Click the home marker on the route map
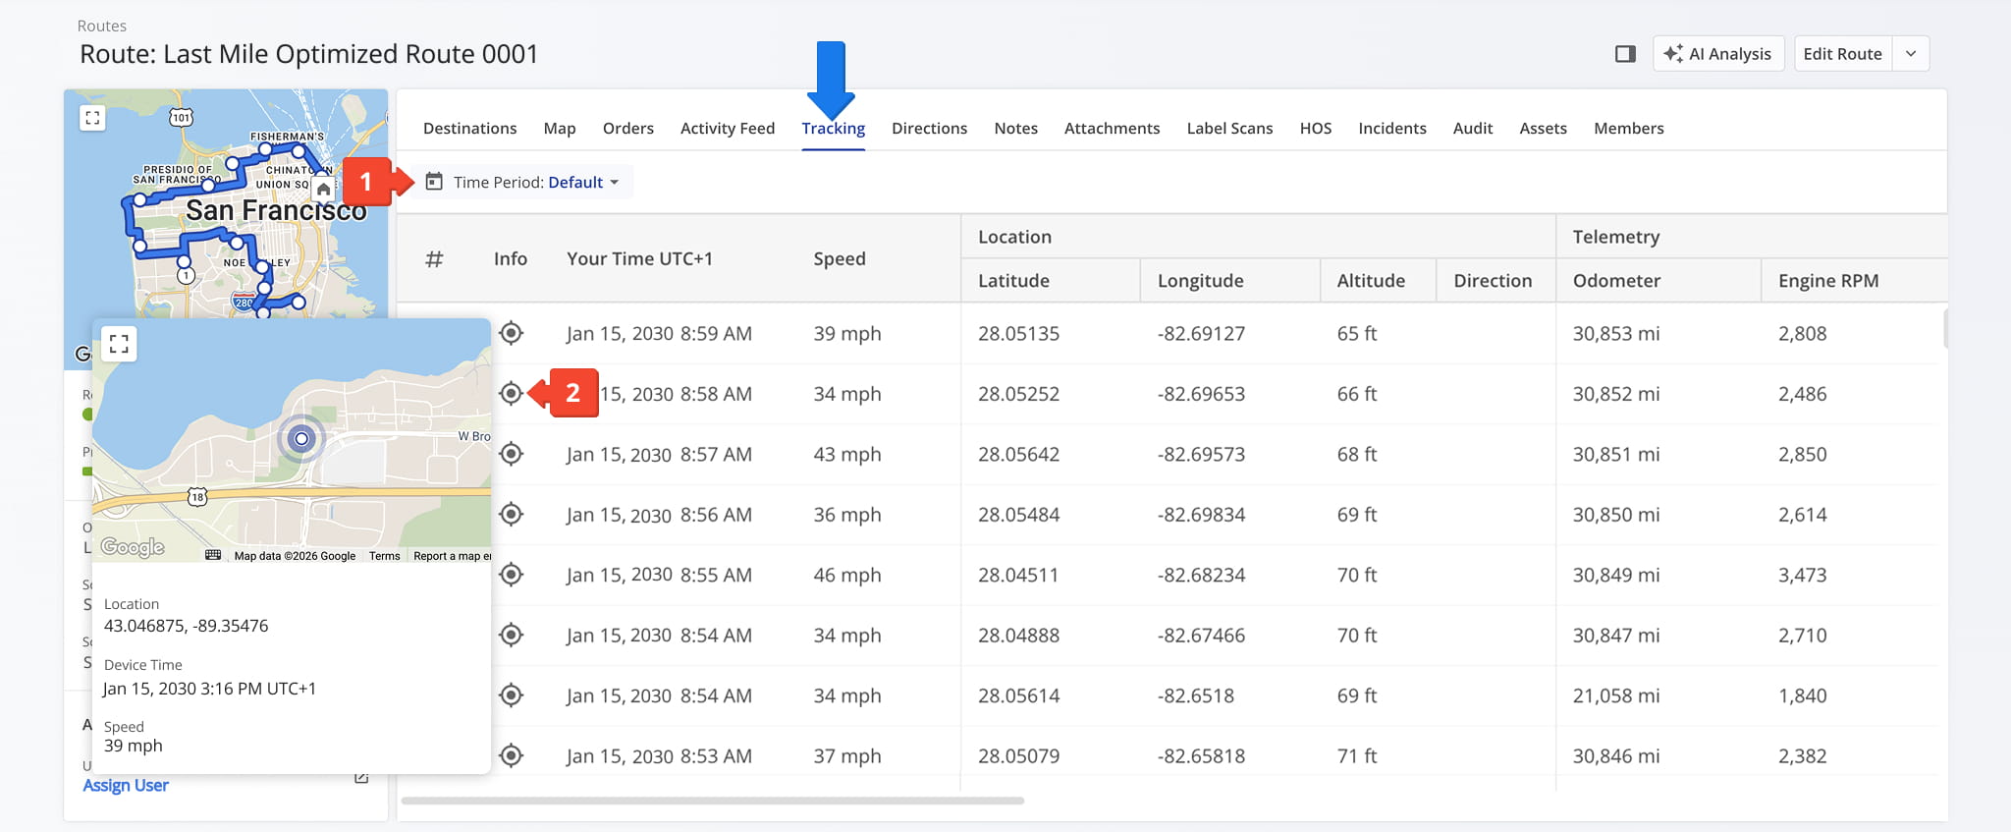 tap(323, 189)
